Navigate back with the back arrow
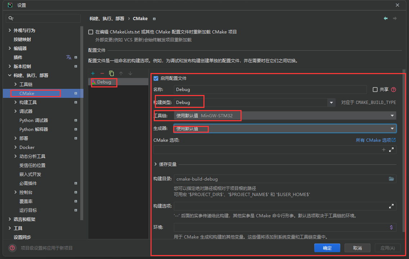Image resolution: width=409 pixels, height=259 pixels. point(386,18)
